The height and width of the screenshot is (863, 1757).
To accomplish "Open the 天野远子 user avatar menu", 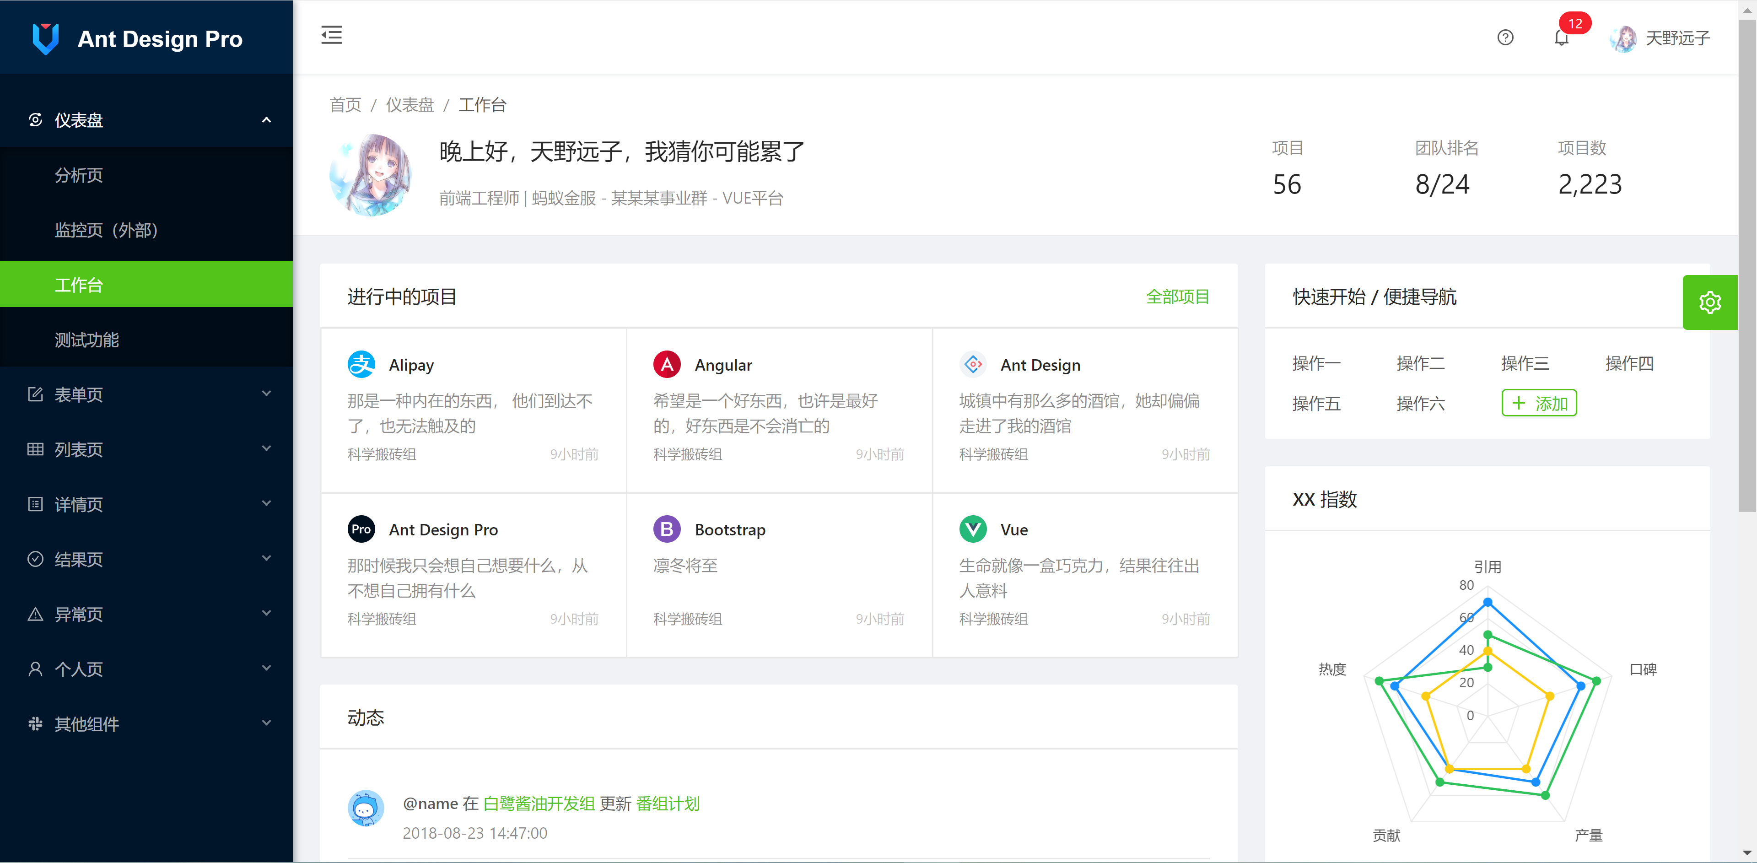I will (1623, 39).
